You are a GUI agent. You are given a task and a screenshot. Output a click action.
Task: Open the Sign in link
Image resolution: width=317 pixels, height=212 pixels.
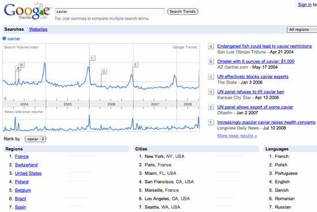tap(304, 5)
